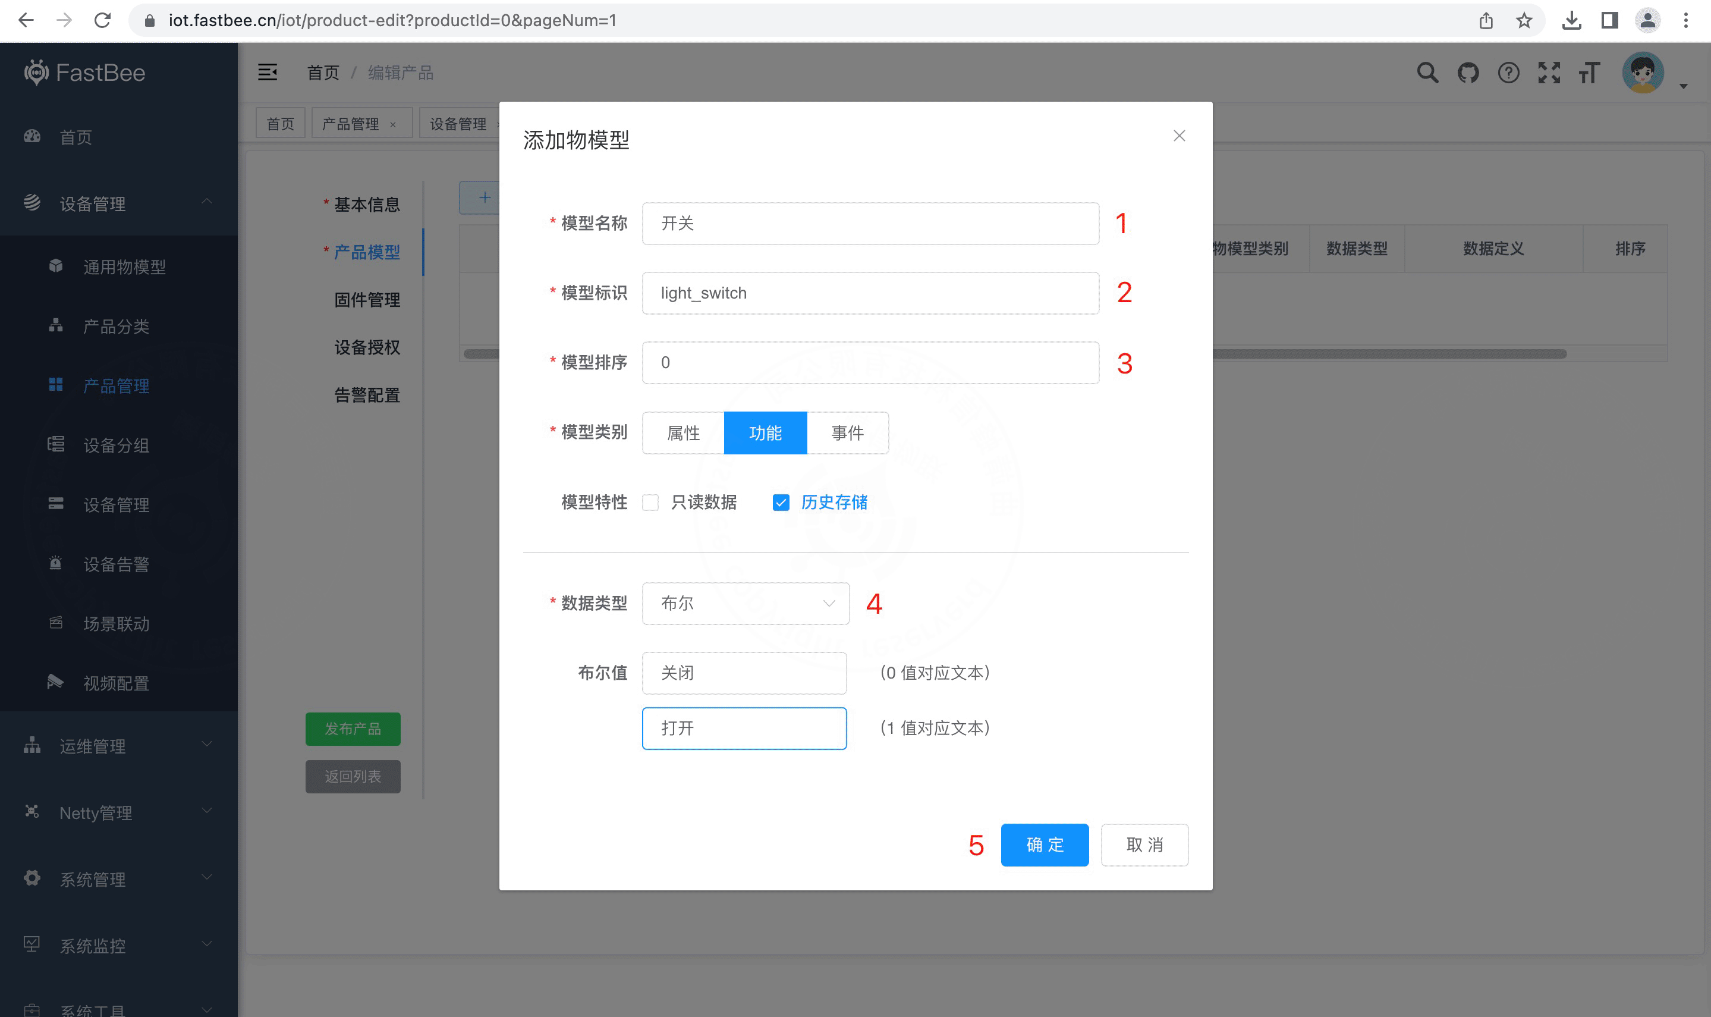Open Chrome three-dot menu

[x=1685, y=21]
